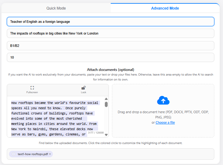Screen dimensions: 223x165
Task: Click the field containing the number 10
Action: coord(110,57)
